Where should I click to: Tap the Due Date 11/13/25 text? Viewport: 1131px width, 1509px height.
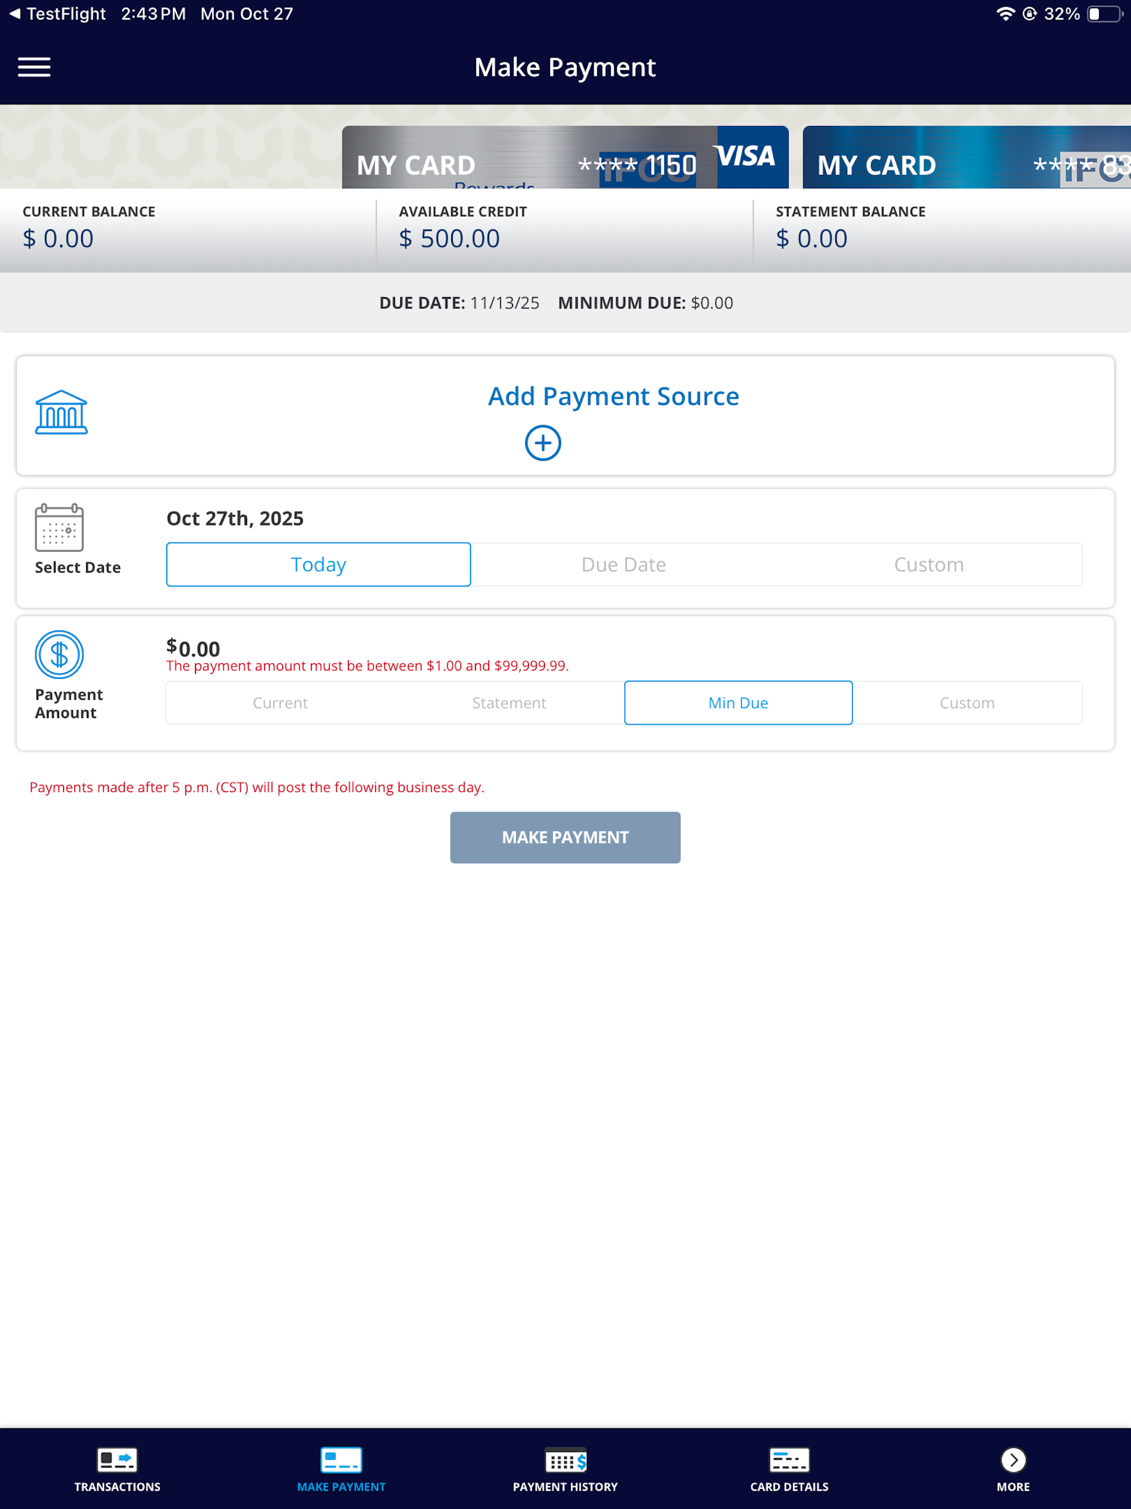459,303
